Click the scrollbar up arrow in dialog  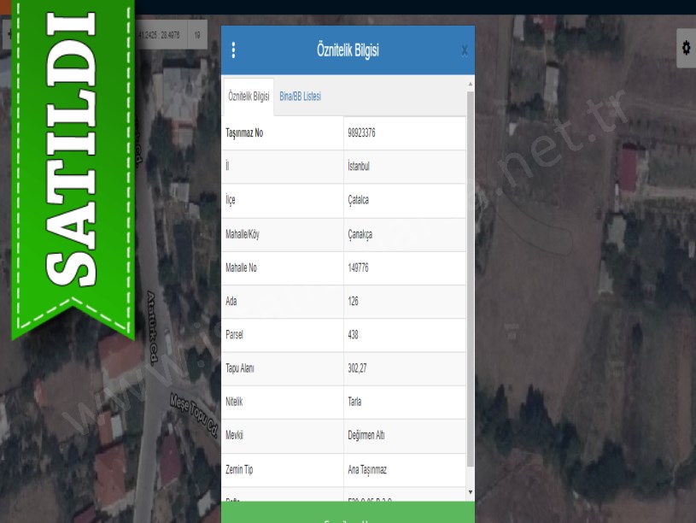pyautogui.click(x=470, y=85)
